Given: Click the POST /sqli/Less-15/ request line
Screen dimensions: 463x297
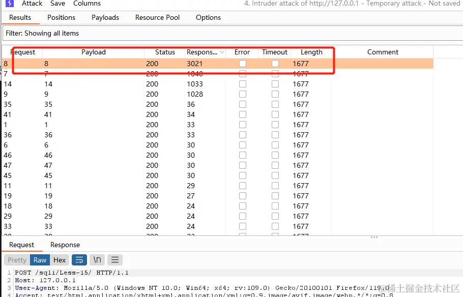Looking at the screenshot, I should (72, 273).
